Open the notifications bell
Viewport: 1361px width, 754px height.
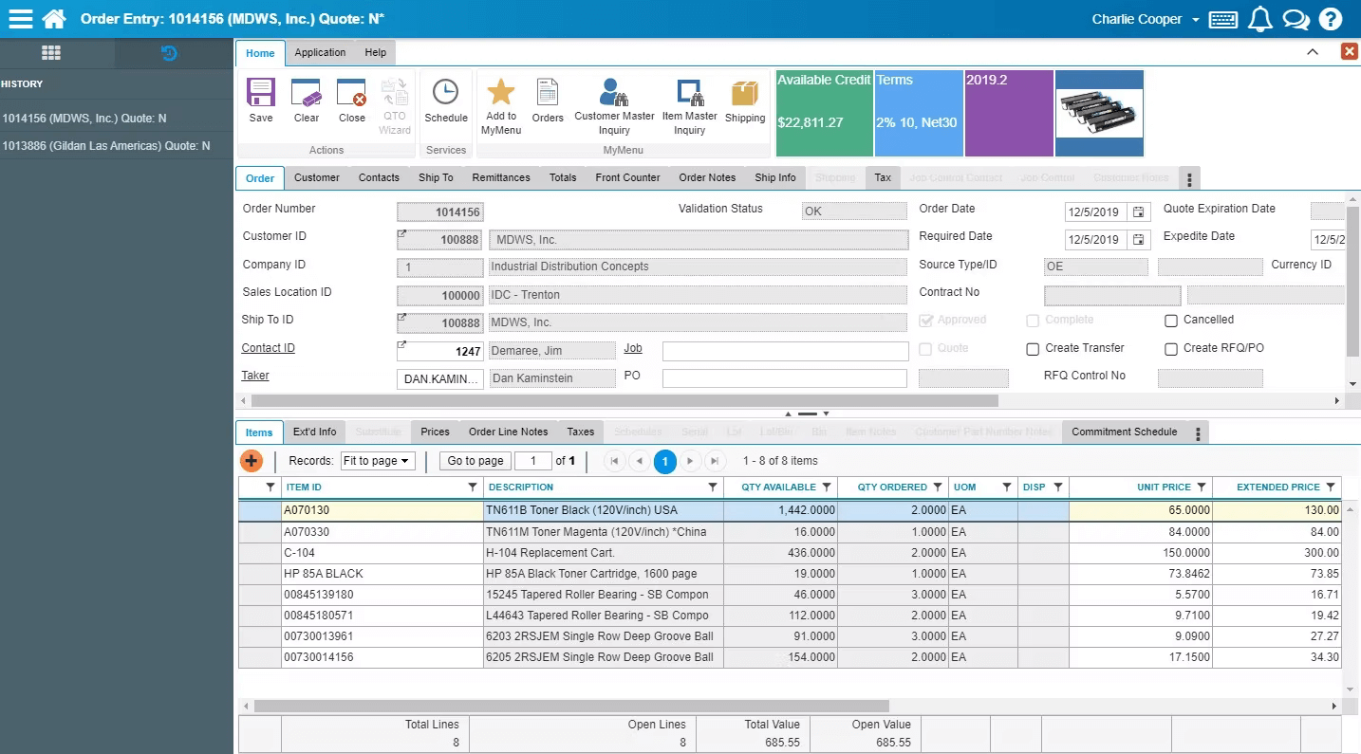[1259, 18]
